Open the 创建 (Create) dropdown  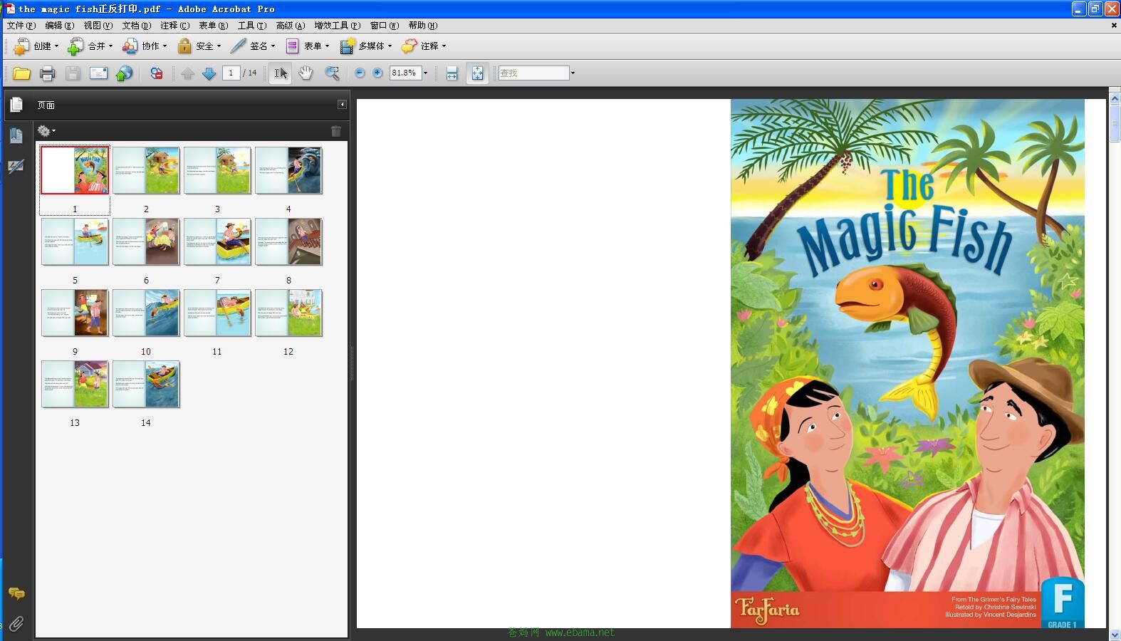point(36,46)
